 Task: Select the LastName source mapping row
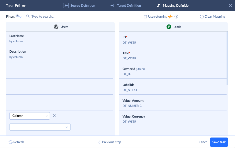(x=60, y=39)
